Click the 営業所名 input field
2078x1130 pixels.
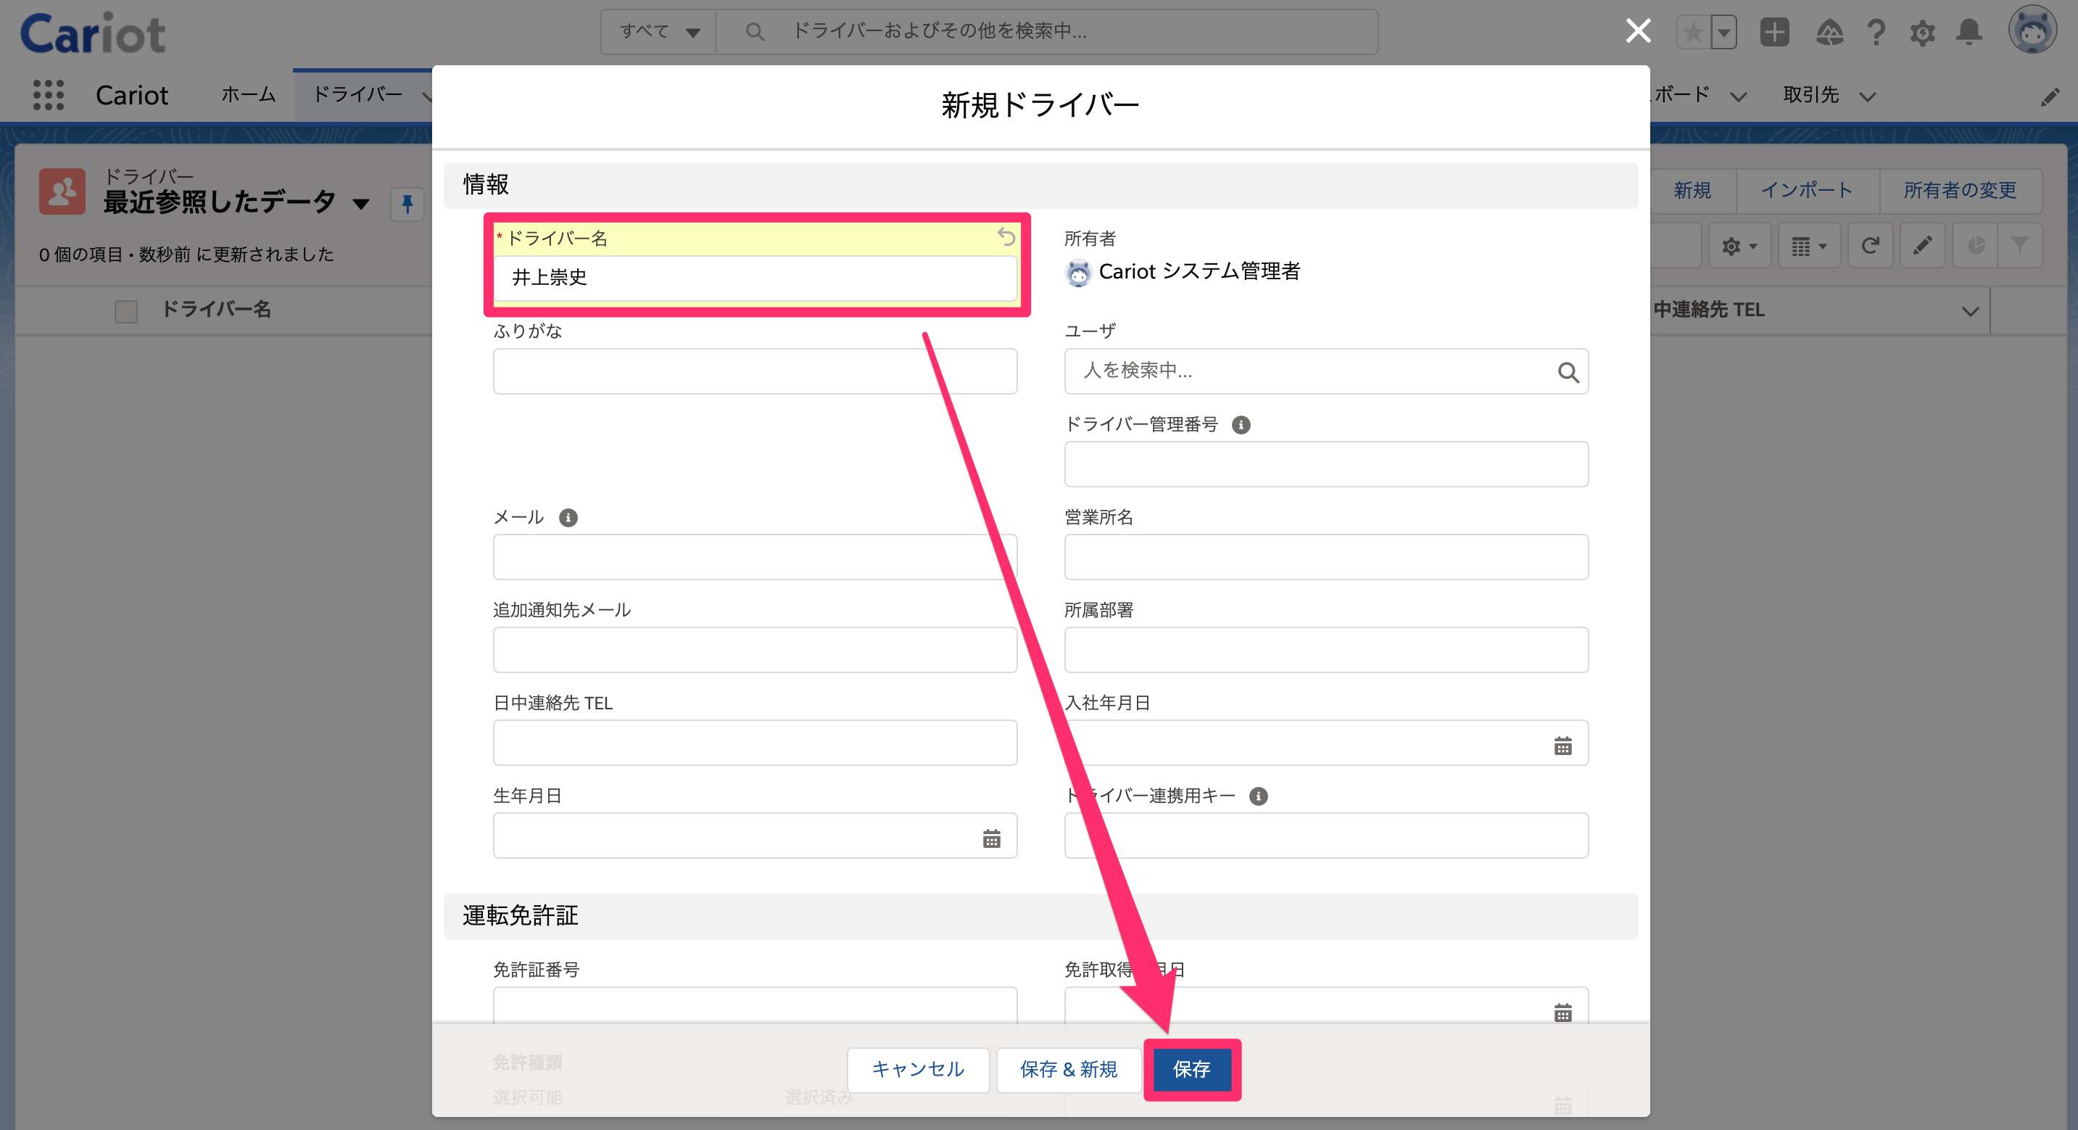[1326, 557]
